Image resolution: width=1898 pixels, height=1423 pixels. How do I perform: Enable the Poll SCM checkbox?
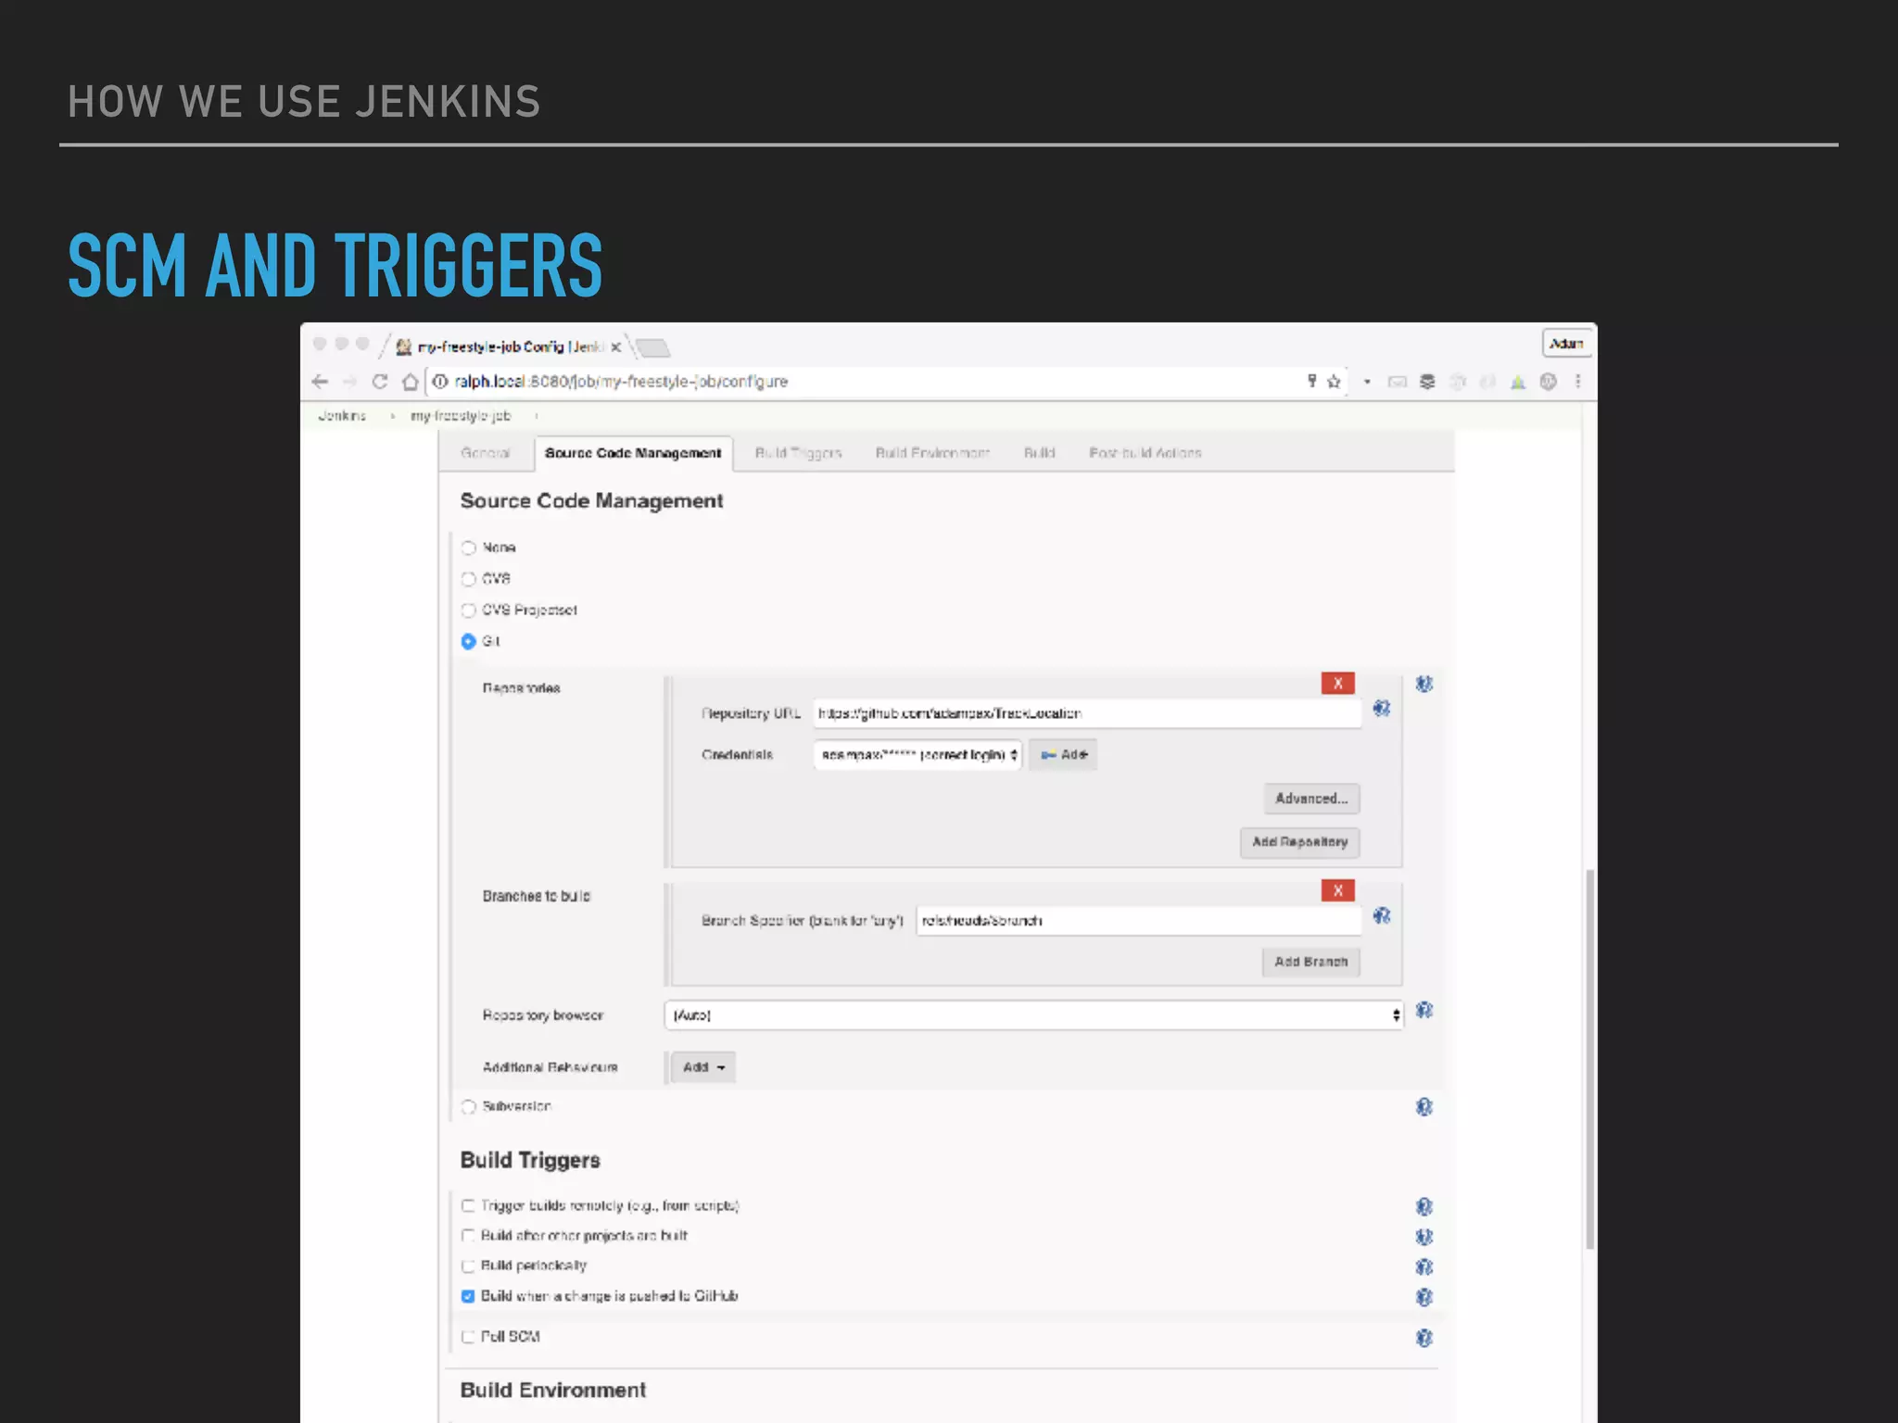pos(468,1337)
